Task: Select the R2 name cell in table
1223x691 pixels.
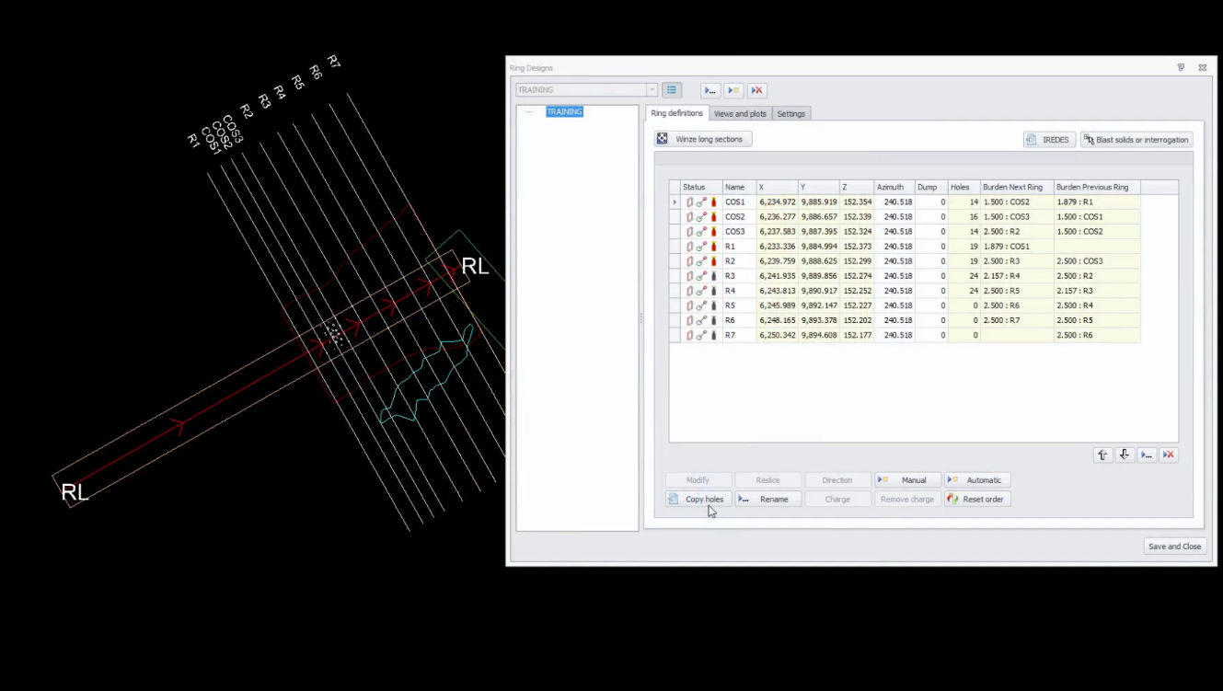Action: (x=739, y=261)
